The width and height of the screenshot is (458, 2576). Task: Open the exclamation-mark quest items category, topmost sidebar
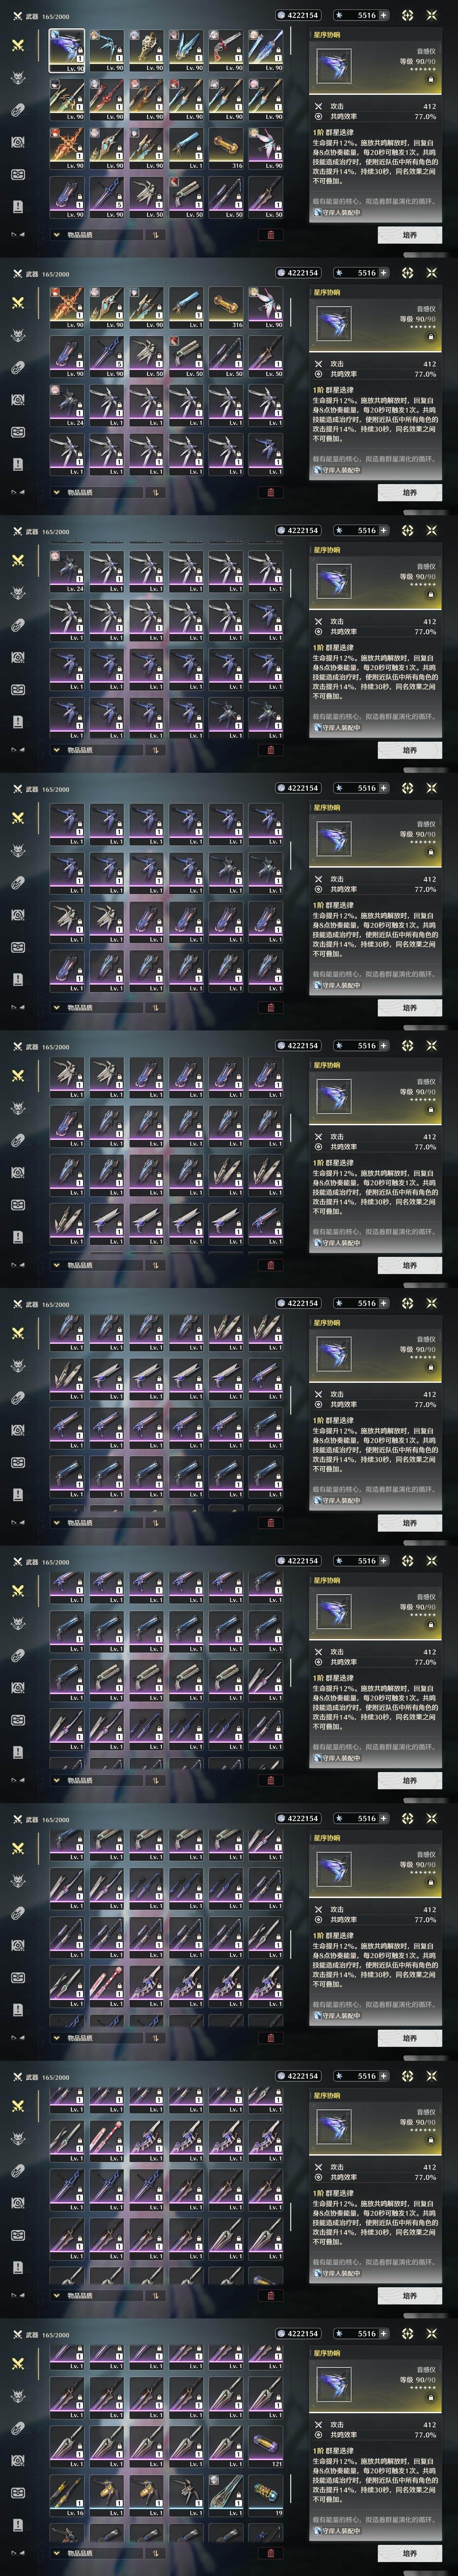click(x=18, y=206)
